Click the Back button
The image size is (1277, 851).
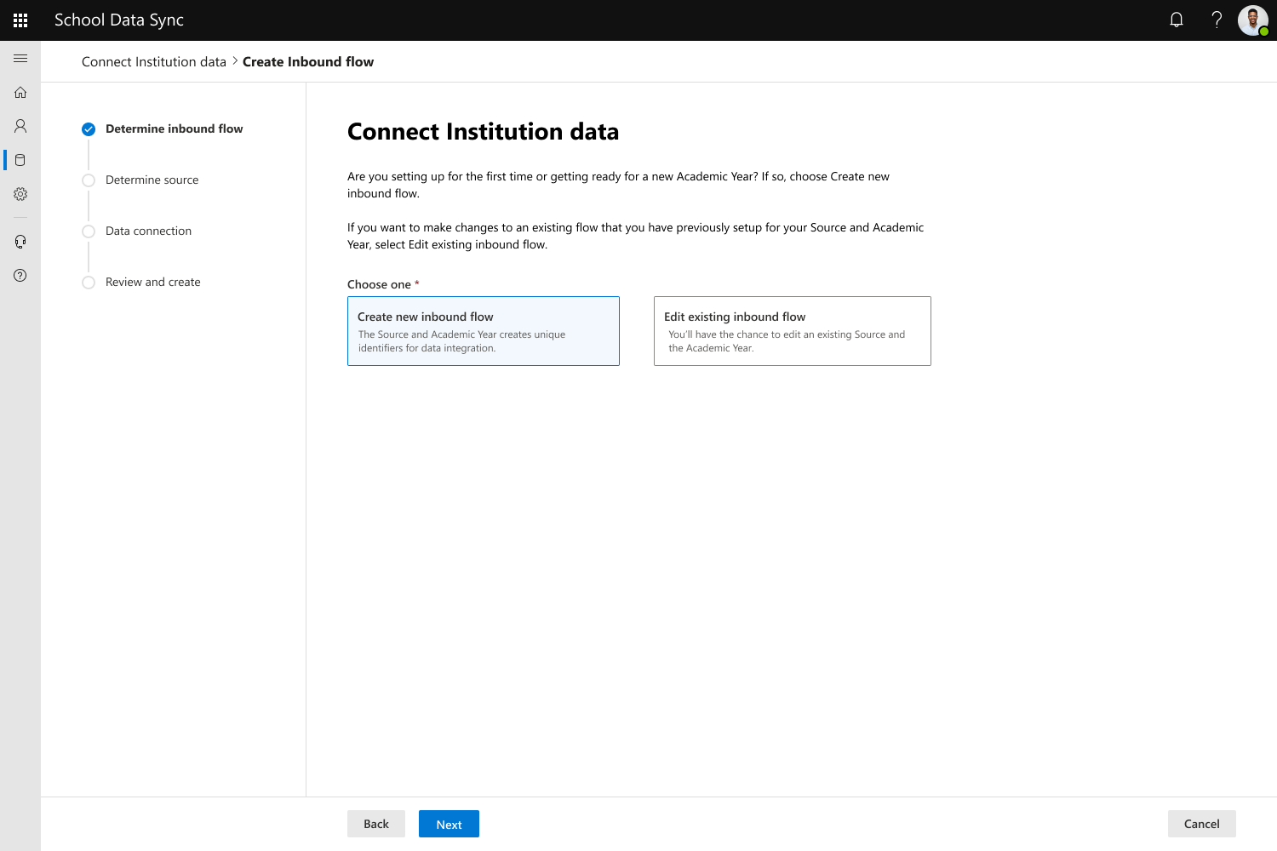coord(376,824)
